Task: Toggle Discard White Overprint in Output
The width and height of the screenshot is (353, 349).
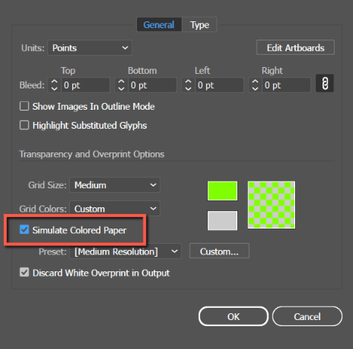Action: [24, 273]
